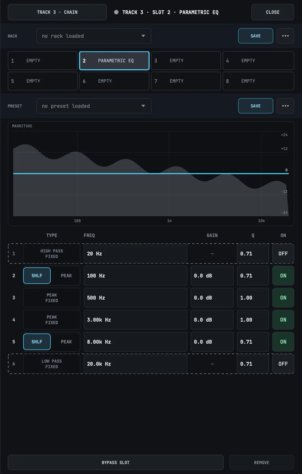
Task: Edit band 5 frequency 8.00k Hz
Action: [x=136, y=342]
